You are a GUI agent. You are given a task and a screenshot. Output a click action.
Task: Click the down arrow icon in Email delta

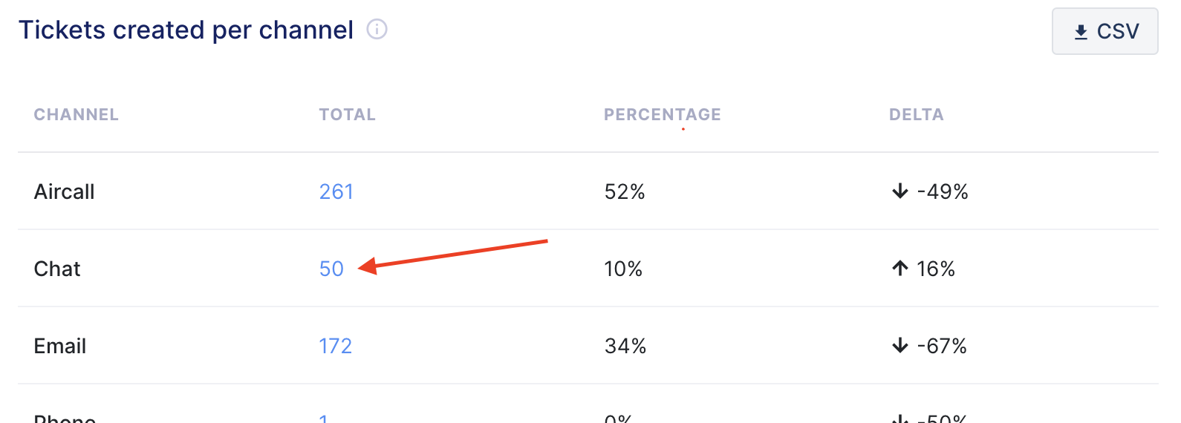[x=900, y=346]
